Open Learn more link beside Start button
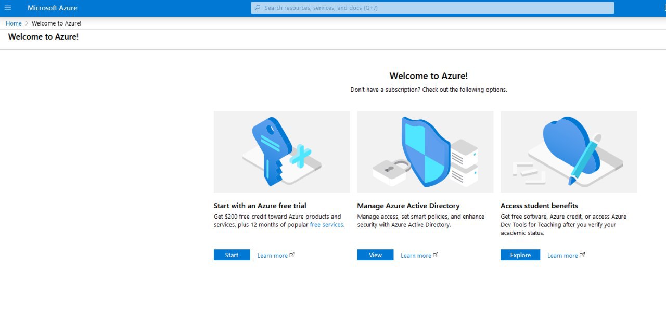 pos(273,256)
